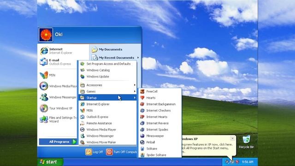Click the Games folder entry
This screenshot has width=295, height=166.
tap(107, 91)
